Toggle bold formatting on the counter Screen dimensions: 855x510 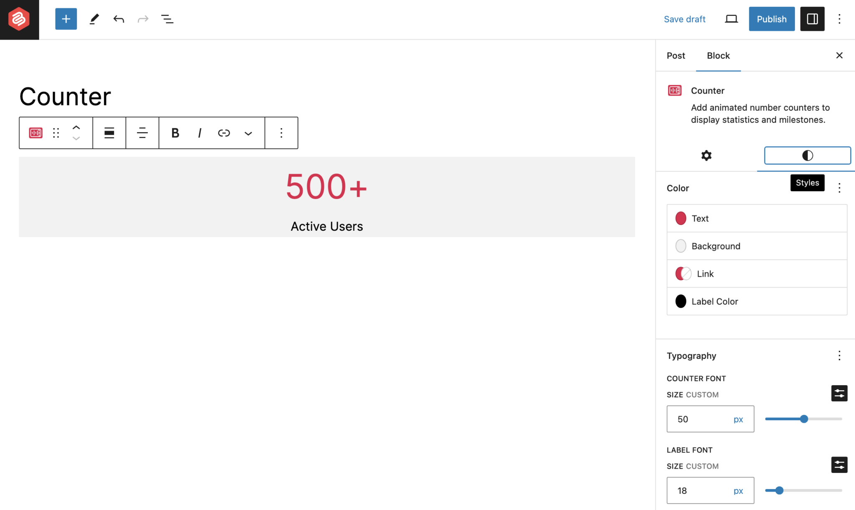pos(175,133)
